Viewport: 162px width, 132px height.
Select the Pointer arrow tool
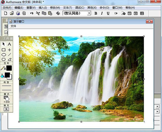pyautogui.click(x=4, y=44)
